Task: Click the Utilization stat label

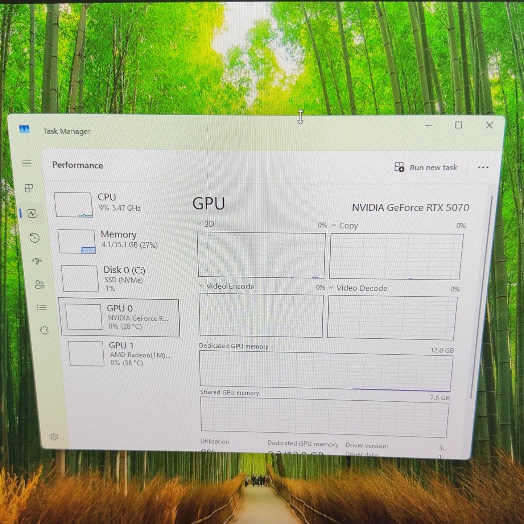Action: [215, 441]
